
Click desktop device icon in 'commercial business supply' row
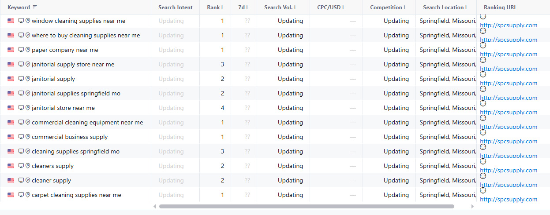tap(21, 137)
